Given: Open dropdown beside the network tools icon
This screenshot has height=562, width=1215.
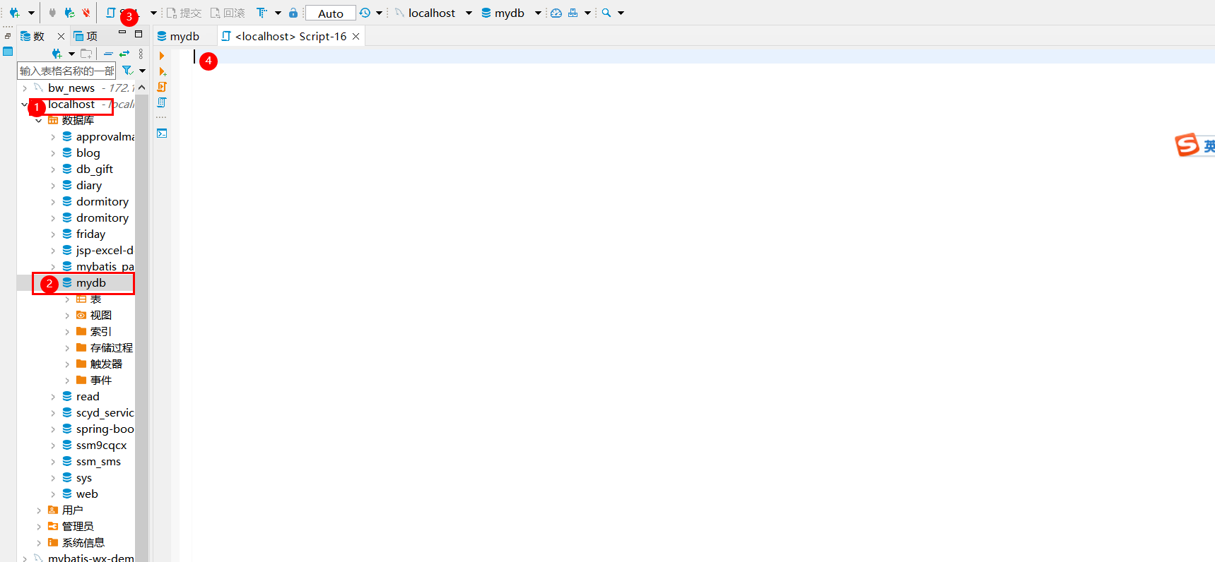Looking at the screenshot, I should [587, 13].
